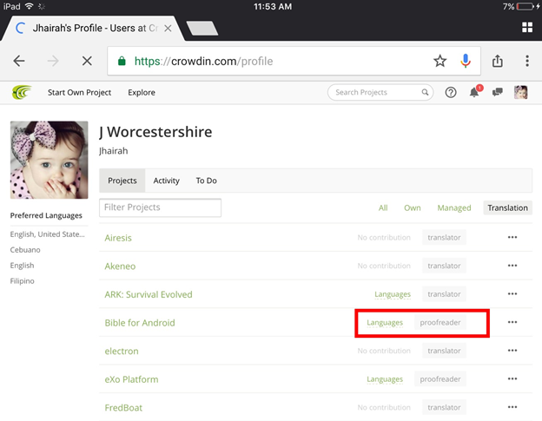Click the Cebuano preferred language
The image size is (542, 421).
[x=25, y=250]
